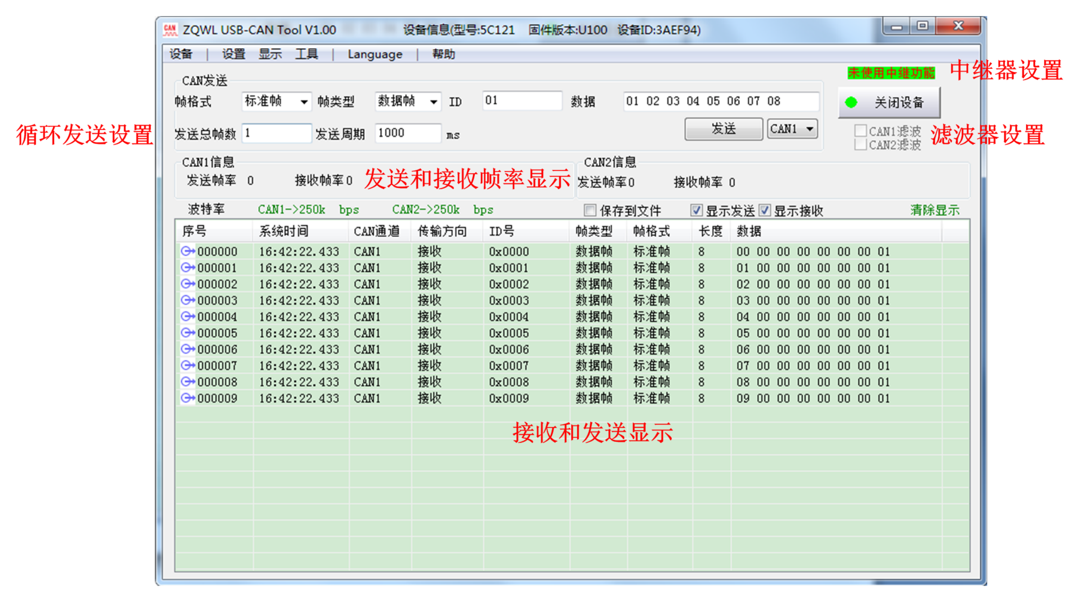Click the receive arrow icon of row 000007

pyautogui.click(x=187, y=365)
